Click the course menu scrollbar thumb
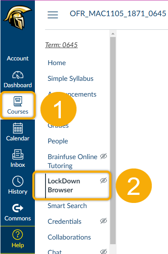 113,140
